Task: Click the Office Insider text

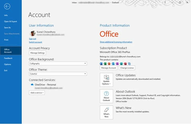Action: [x=121, y=101]
